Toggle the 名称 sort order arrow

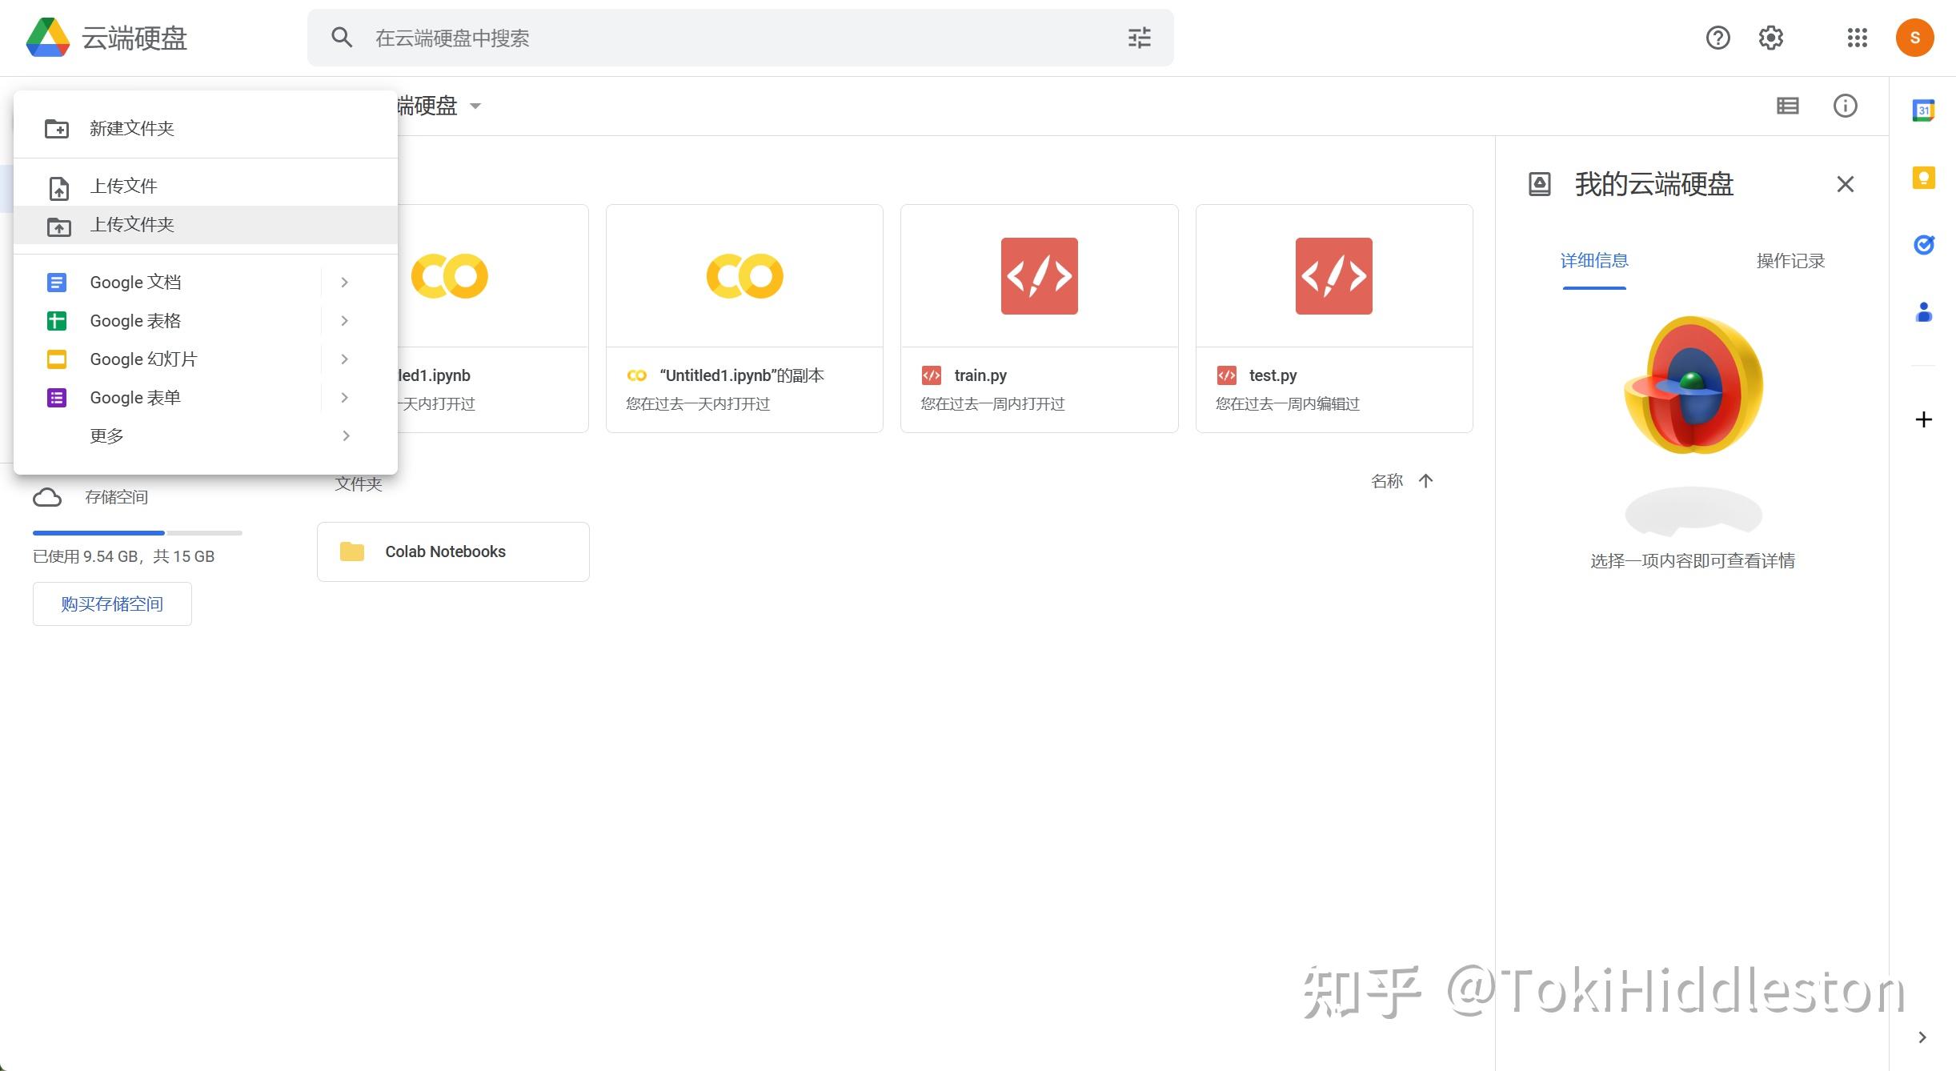coord(1426,480)
